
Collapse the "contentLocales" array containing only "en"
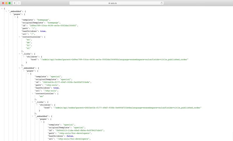click(33, 94)
